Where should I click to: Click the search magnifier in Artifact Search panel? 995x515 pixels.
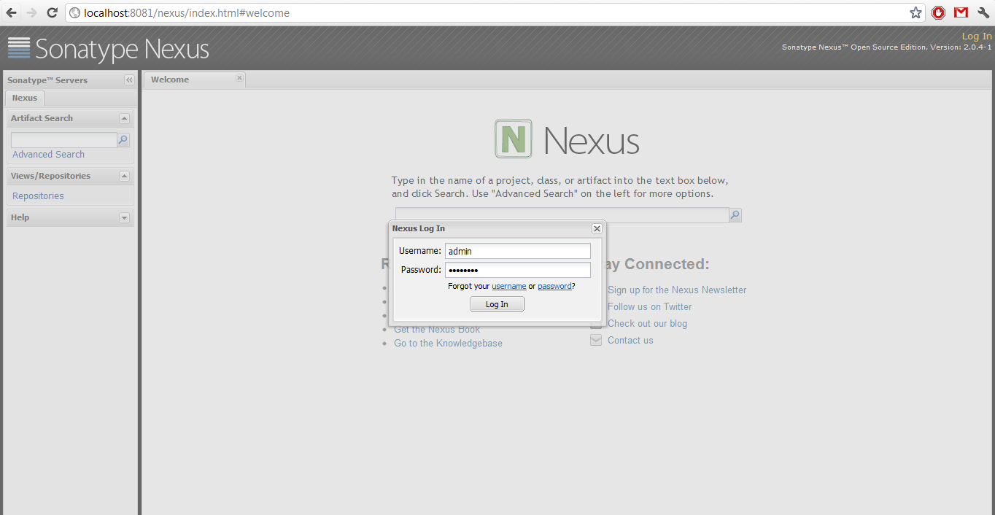click(123, 139)
